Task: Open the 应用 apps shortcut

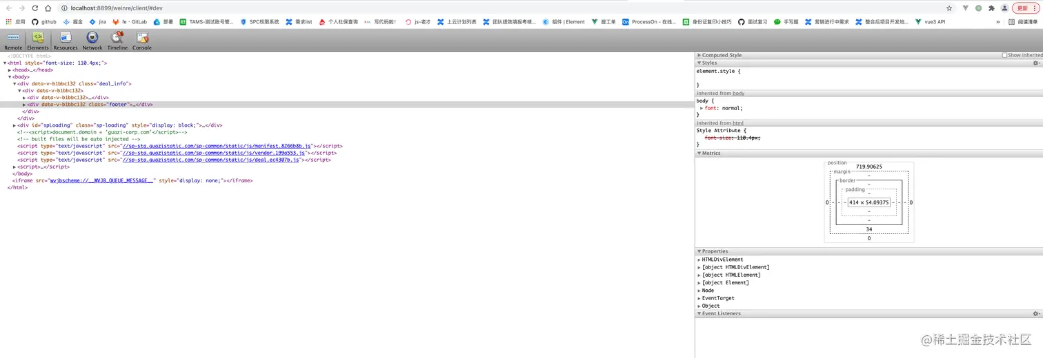Action: pyautogui.click(x=15, y=21)
